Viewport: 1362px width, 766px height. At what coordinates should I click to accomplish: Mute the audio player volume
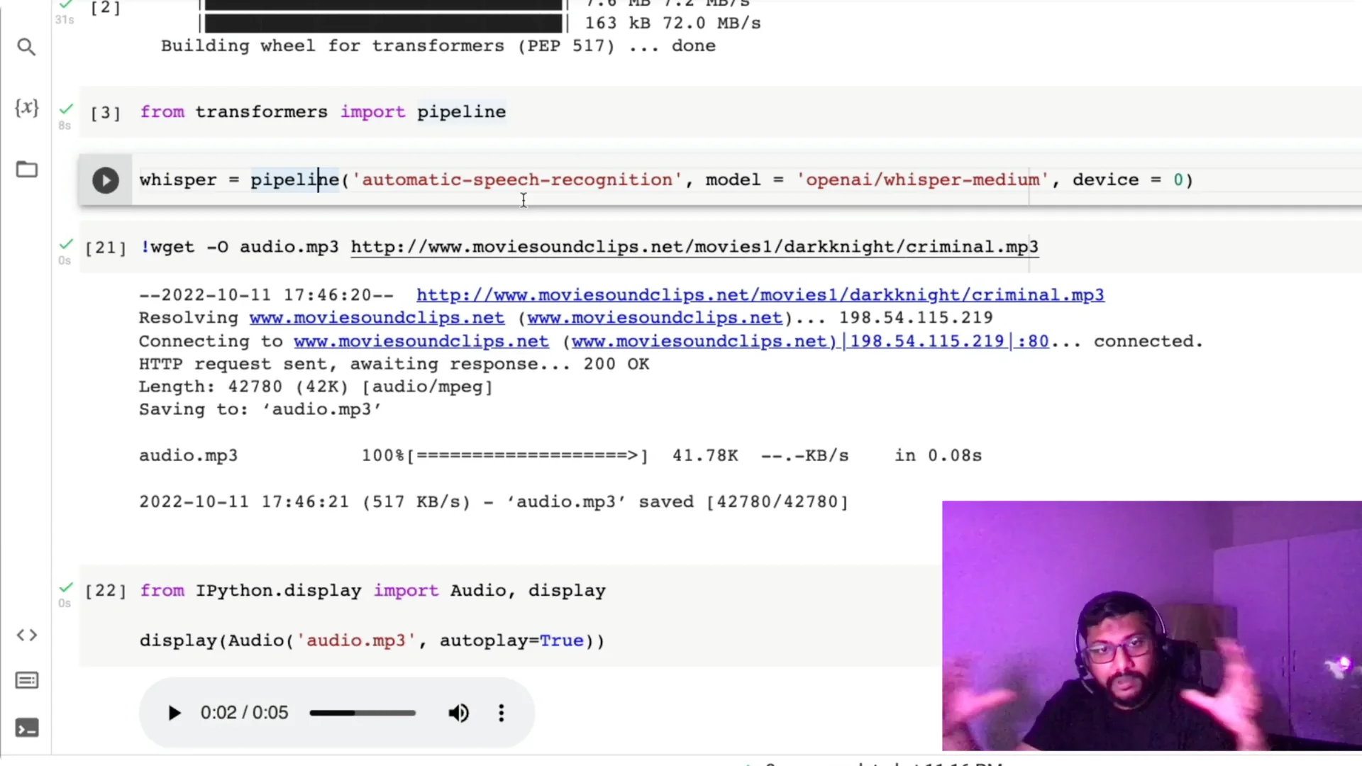click(x=458, y=713)
